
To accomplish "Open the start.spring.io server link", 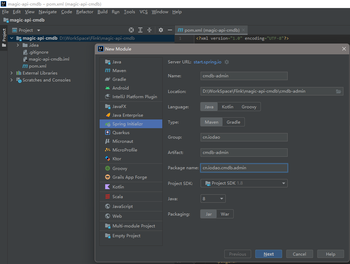I will point(208,62).
